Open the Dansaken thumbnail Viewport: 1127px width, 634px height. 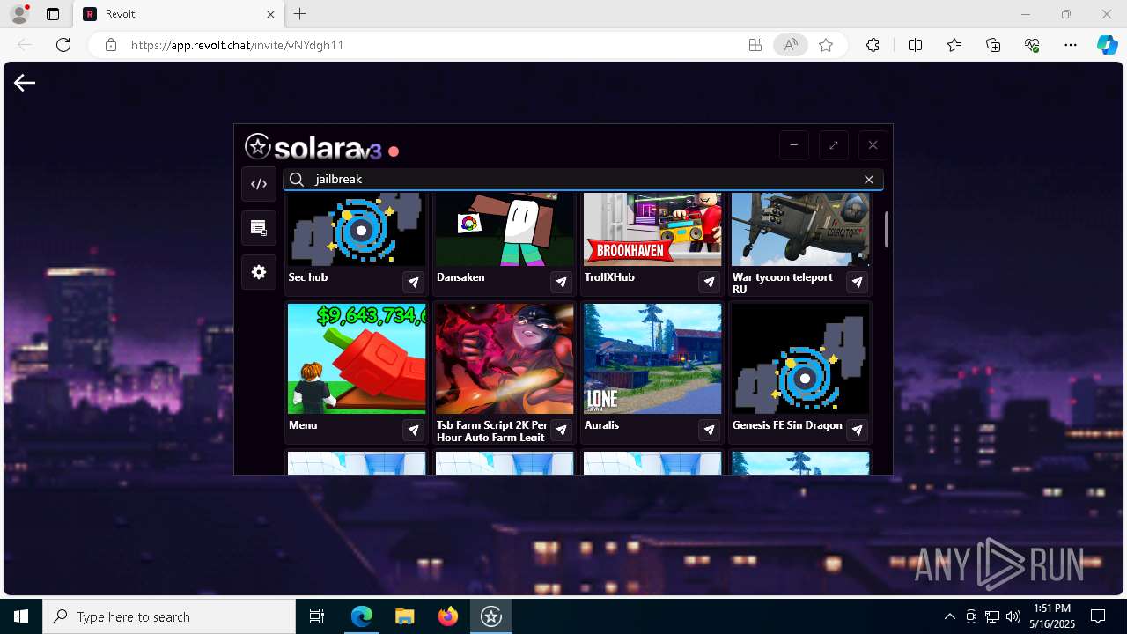point(505,230)
